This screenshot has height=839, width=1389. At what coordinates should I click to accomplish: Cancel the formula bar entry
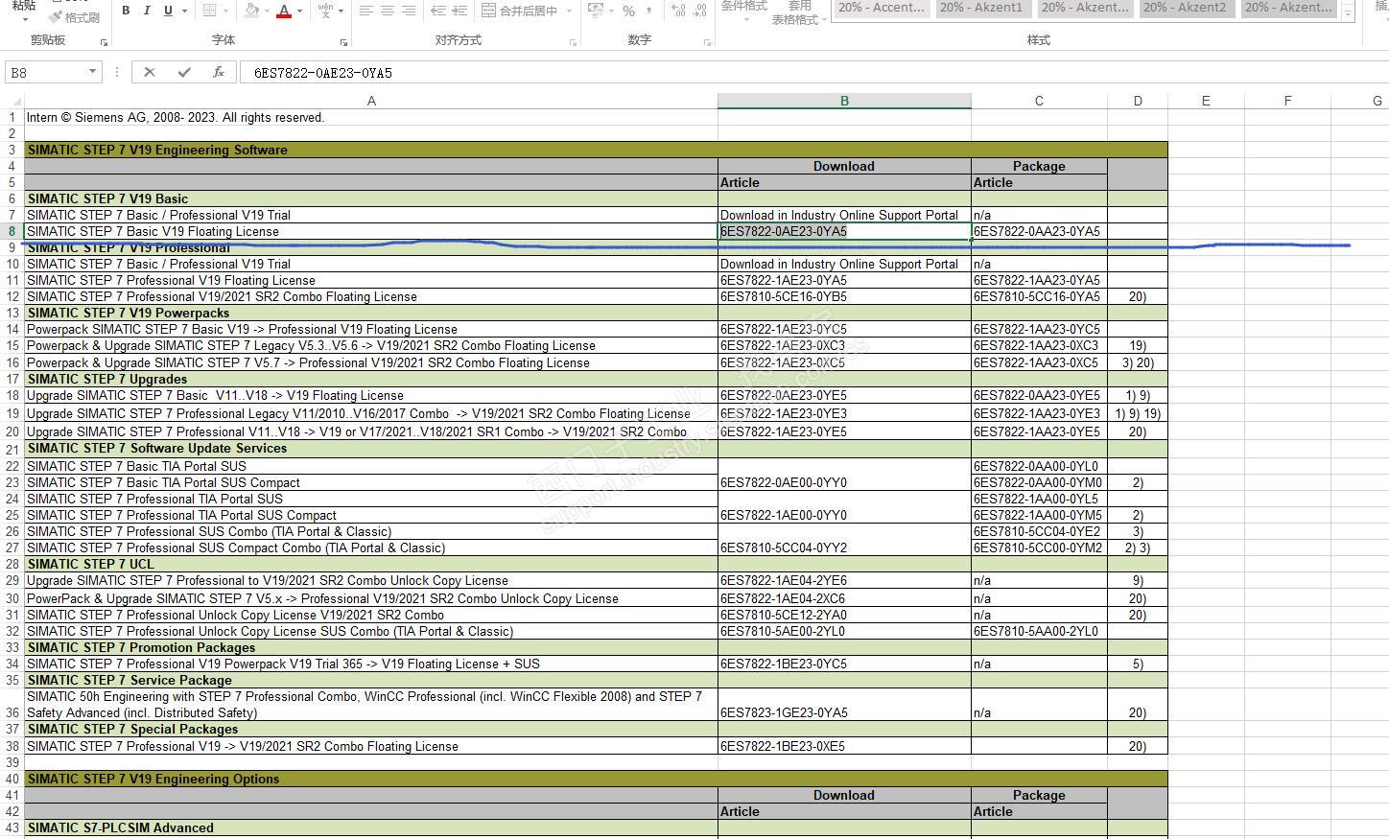149,72
